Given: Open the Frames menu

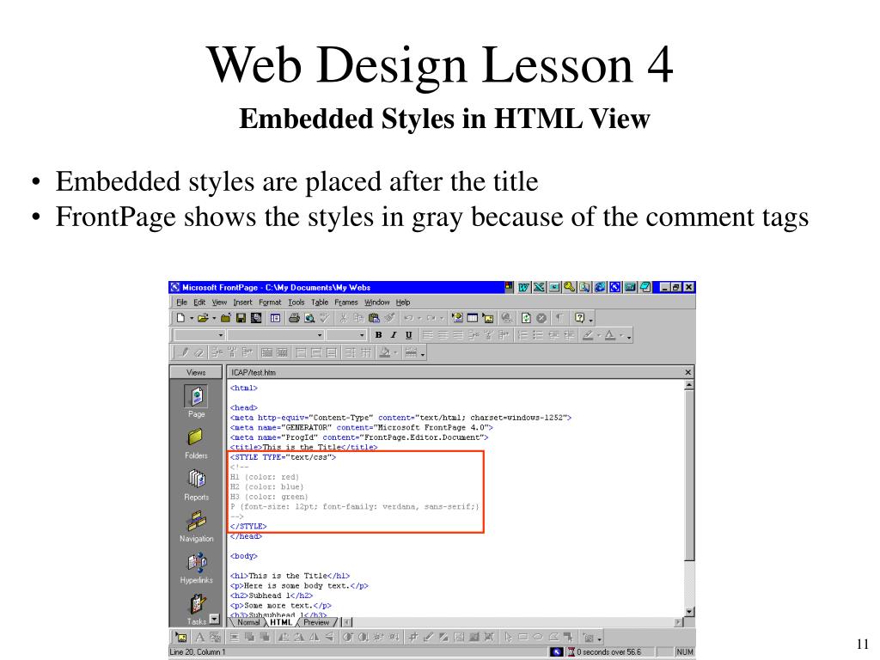Looking at the screenshot, I should [x=345, y=302].
